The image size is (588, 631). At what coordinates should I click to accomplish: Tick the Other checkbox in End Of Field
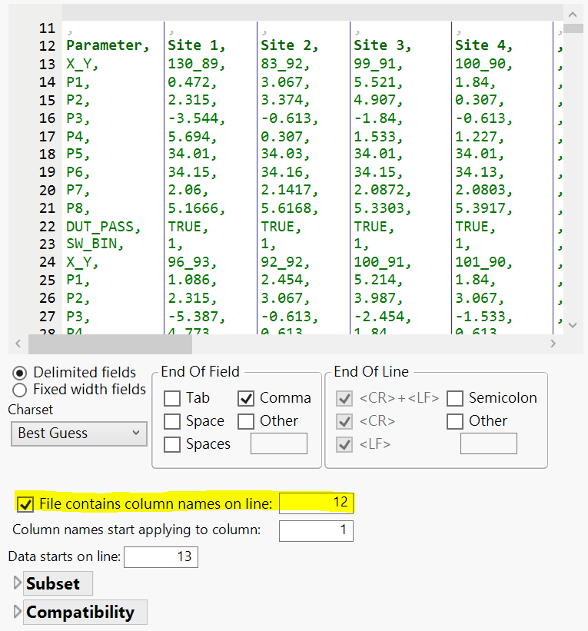point(246,421)
